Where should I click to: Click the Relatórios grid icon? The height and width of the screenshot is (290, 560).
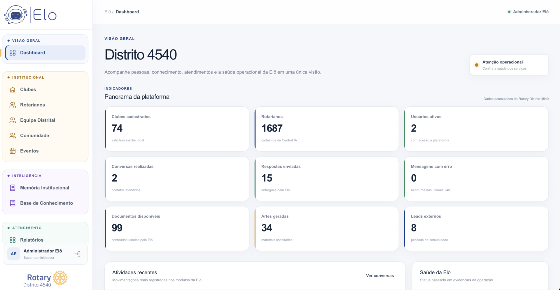click(x=13, y=240)
